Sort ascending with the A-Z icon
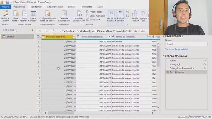Image resolution: width=212 pixels, height=119 pixels. [x=127, y=12]
